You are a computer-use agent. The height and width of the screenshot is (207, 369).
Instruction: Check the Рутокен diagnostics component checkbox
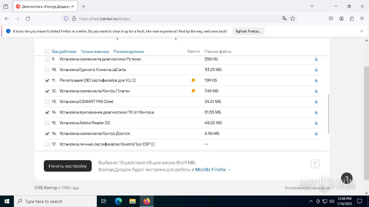(x=47, y=59)
